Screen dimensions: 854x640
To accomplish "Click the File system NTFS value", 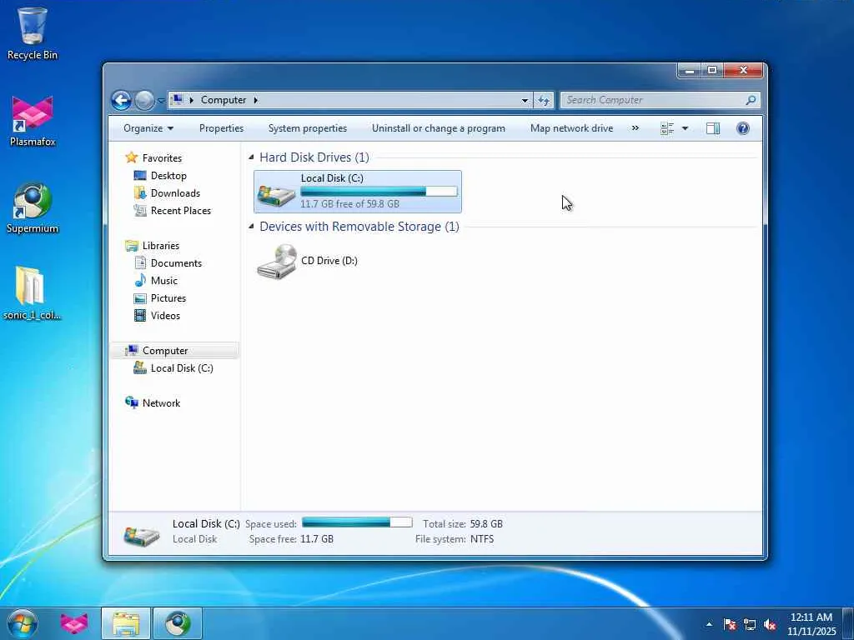I will (x=481, y=539).
